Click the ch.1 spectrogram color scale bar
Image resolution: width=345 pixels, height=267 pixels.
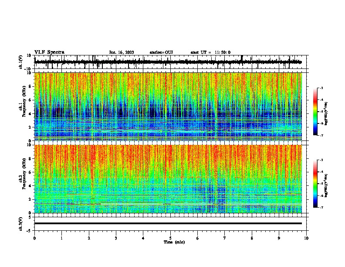pos(315,112)
